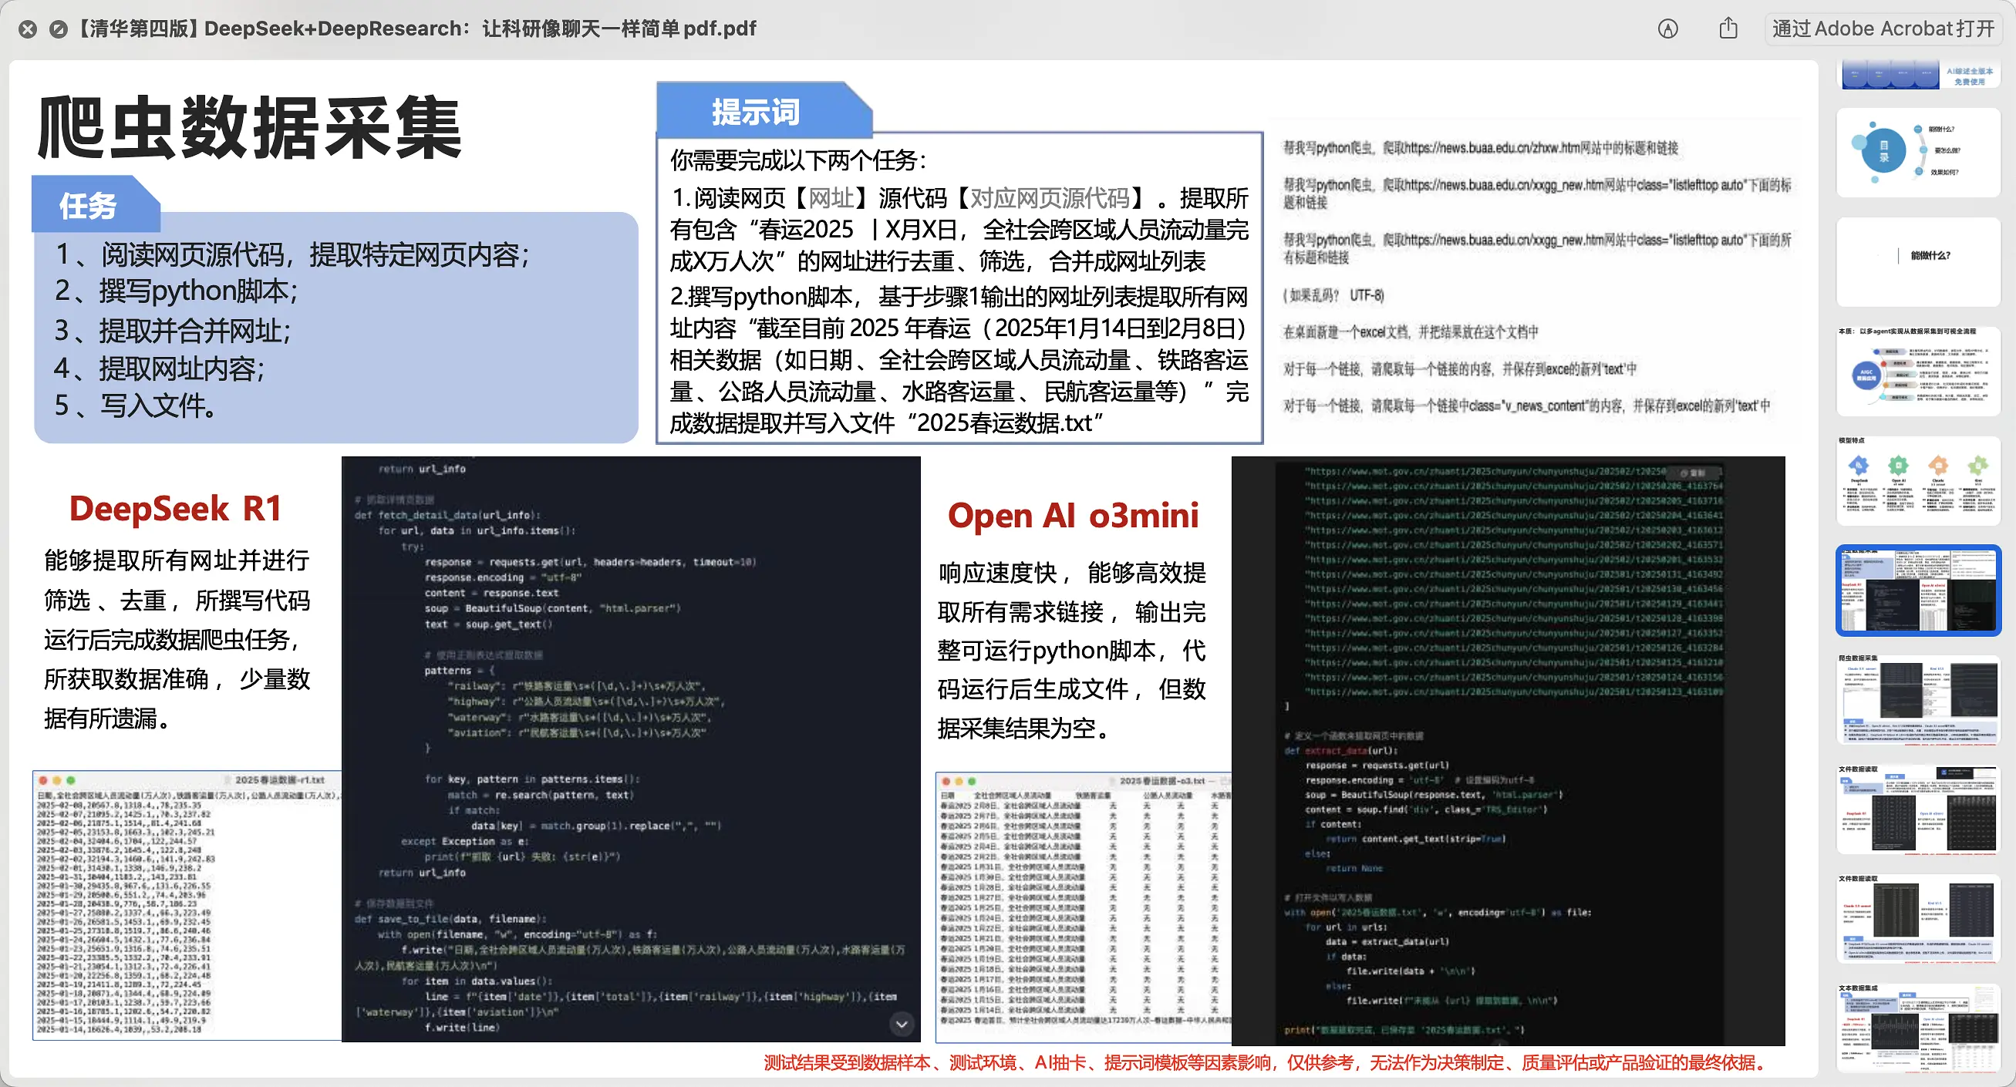Open the highlighted 爬虫数据采集 page thumbnail
The height and width of the screenshot is (1087, 2016).
1917,591
